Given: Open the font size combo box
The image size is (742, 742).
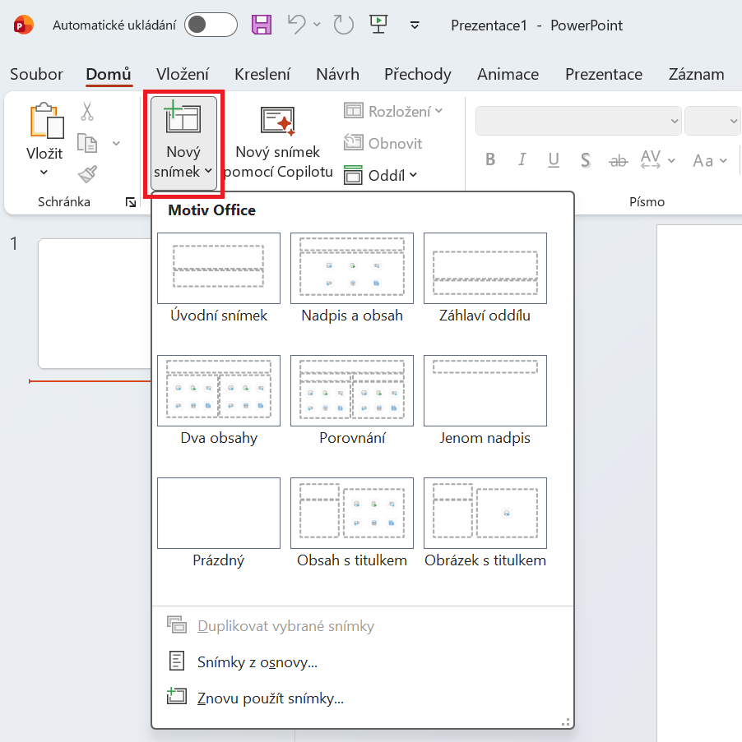Looking at the screenshot, I should 712,121.
